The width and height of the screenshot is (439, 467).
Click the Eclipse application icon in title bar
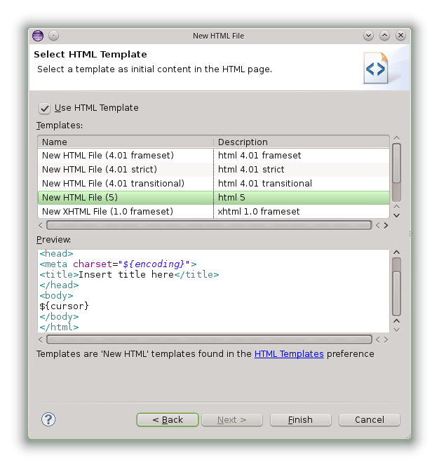click(x=38, y=36)
